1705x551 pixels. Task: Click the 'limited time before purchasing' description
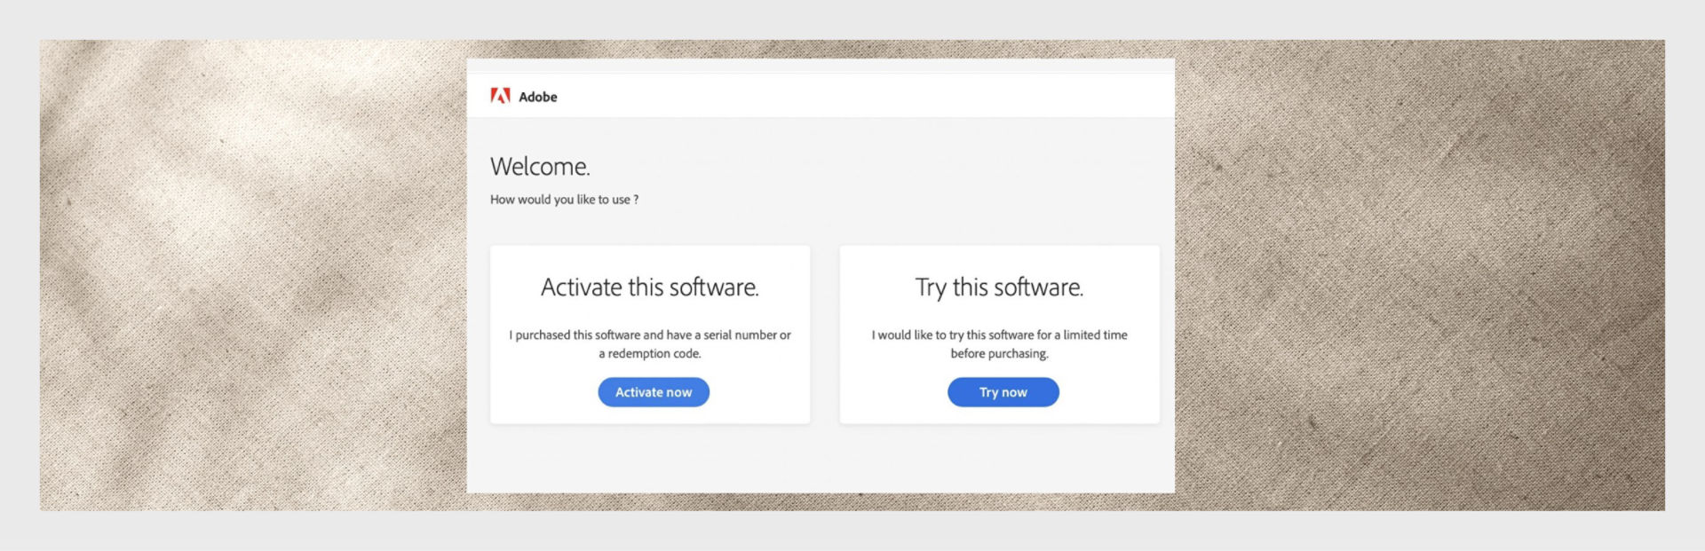1000,342
